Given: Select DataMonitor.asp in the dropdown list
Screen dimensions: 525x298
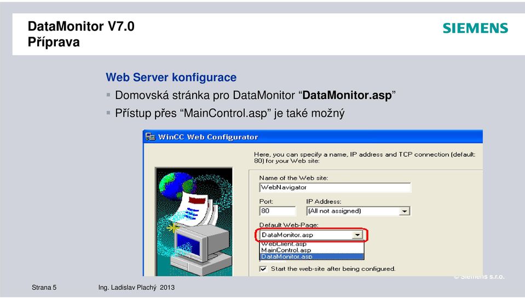Looking at the screenshot, I should coord(311,256).
